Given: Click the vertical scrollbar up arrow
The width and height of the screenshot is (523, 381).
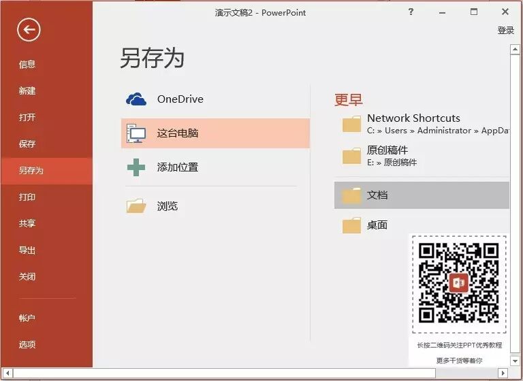Looking at the screenshot, I should pyautogui.click(x=515, y=50).
